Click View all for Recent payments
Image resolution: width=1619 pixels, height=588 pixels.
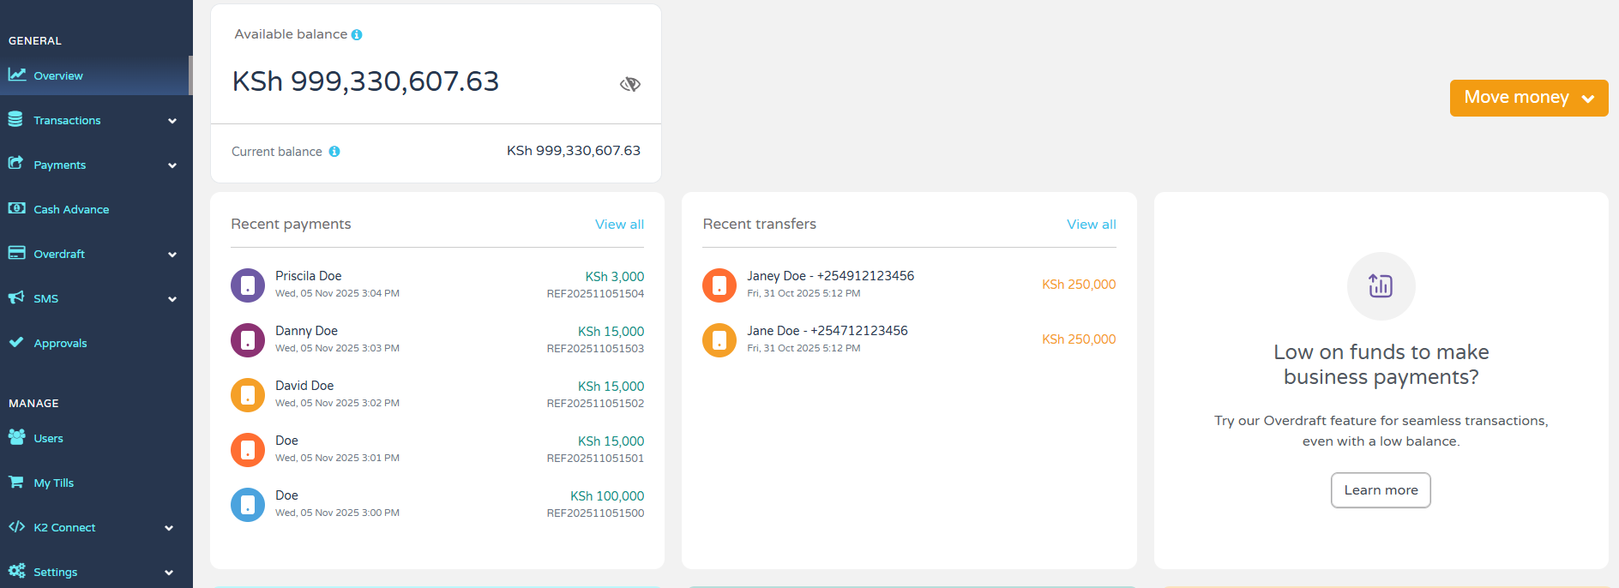[x=619, y=225]
